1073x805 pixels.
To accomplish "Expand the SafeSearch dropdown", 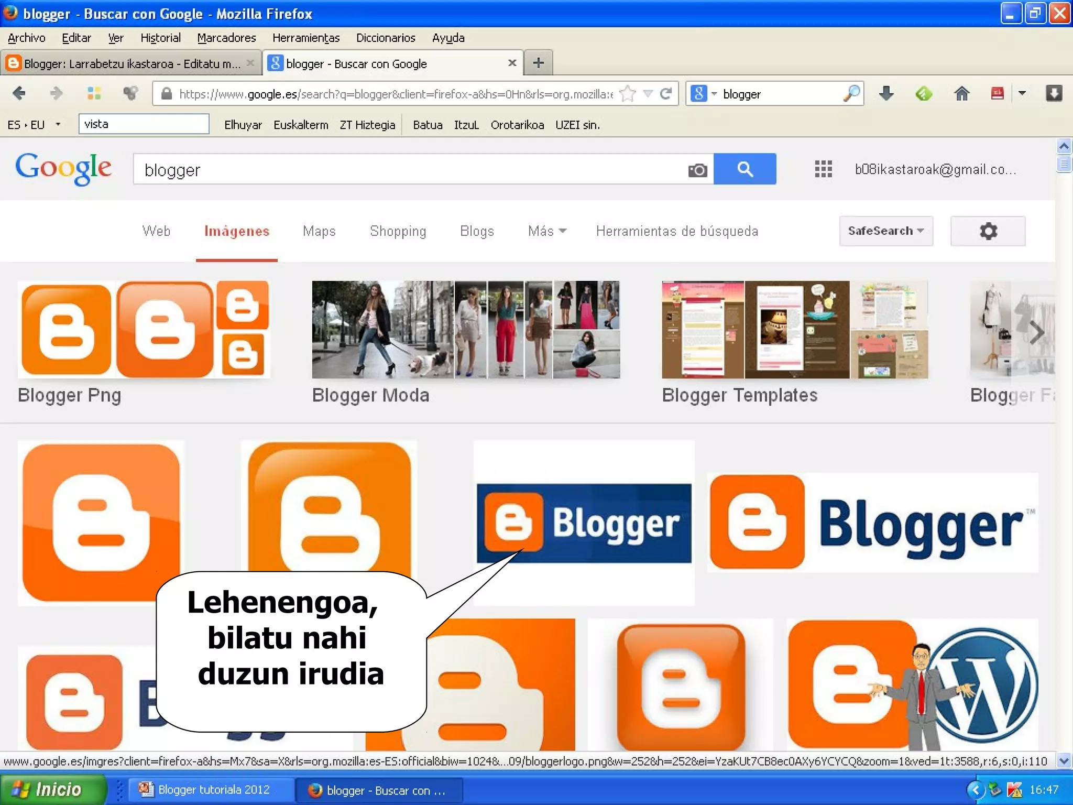I will [x=885, y=231].
